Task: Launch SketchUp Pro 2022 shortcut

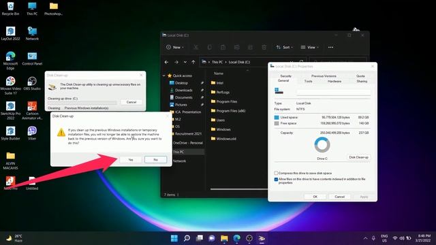Action: [x=10, y=110]
